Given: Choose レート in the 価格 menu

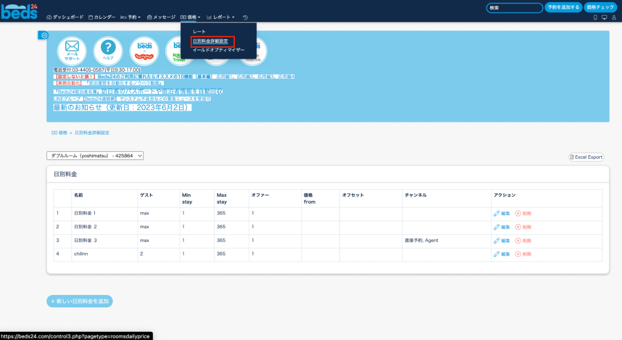Looking at the screenshot, I should [x=199, y=32].
